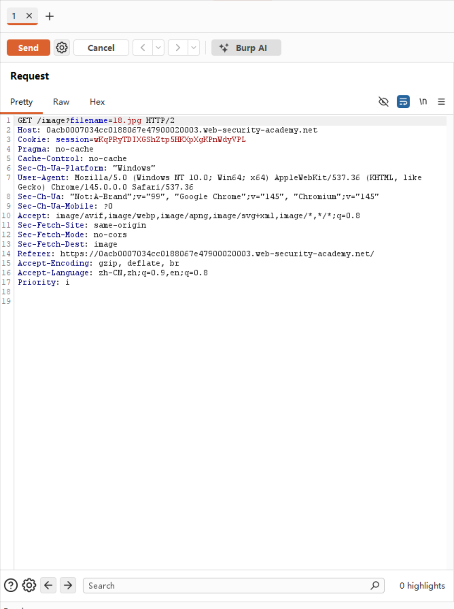Go back to previous request in history
This screenshot has width=454, height=609.
coord(143,48)
